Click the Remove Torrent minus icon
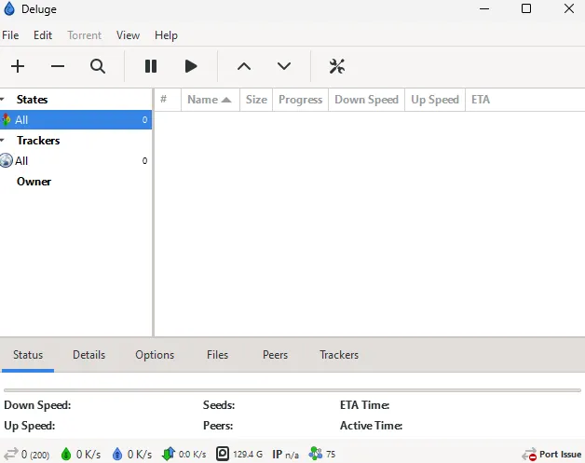This screenshot has height=463, width=585. pyautogui.click(x=58, y=66)
